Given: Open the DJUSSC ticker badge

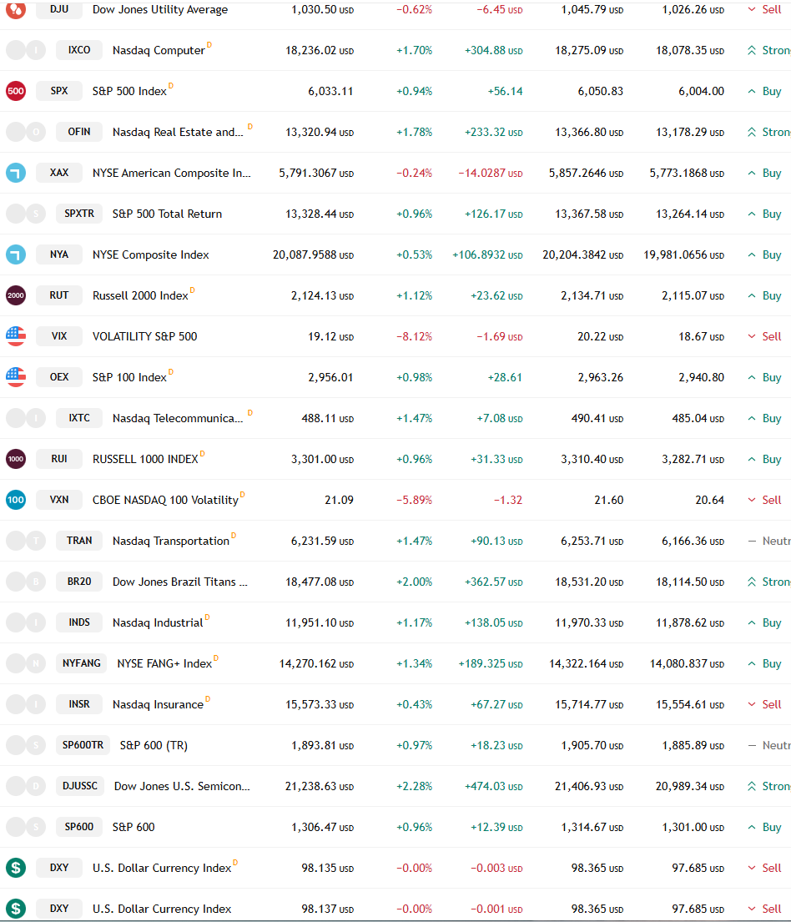Looking at the screenshot, I should click(80, 786).
